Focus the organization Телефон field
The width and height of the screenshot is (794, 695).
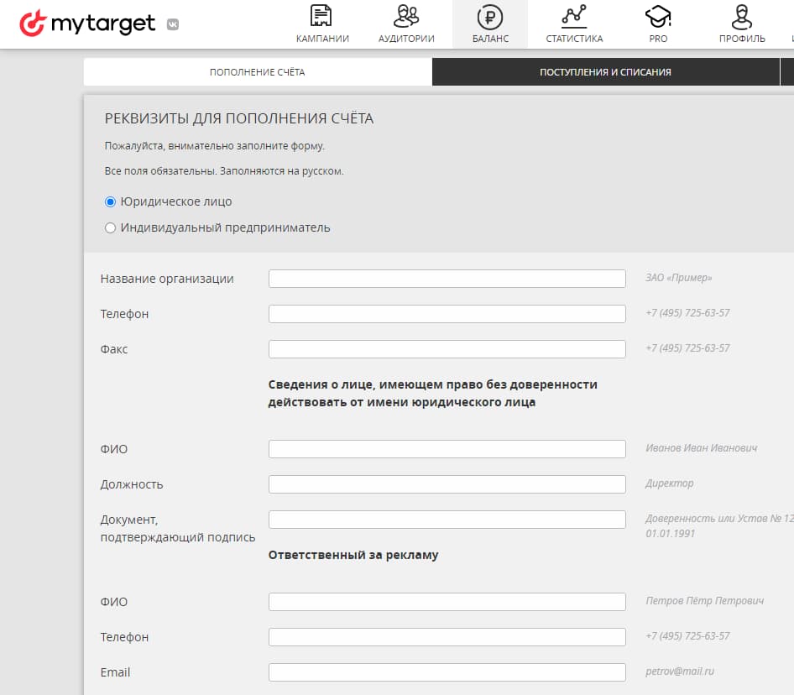point(447,314)
